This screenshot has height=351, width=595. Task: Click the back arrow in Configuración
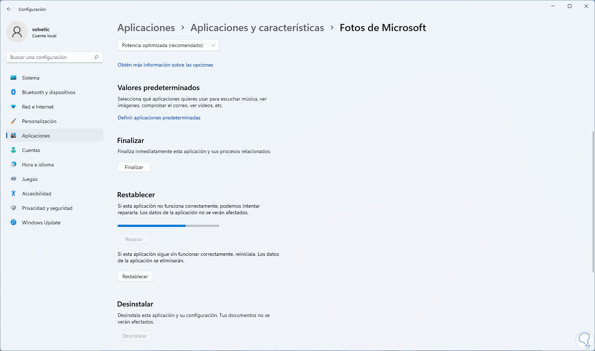point(9,9)
